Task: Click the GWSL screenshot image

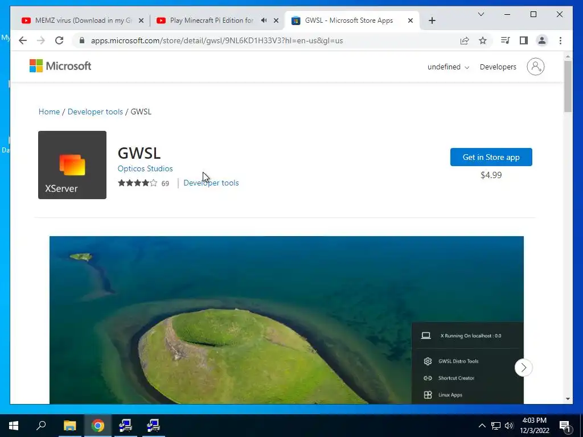Action: pos(286,320)
